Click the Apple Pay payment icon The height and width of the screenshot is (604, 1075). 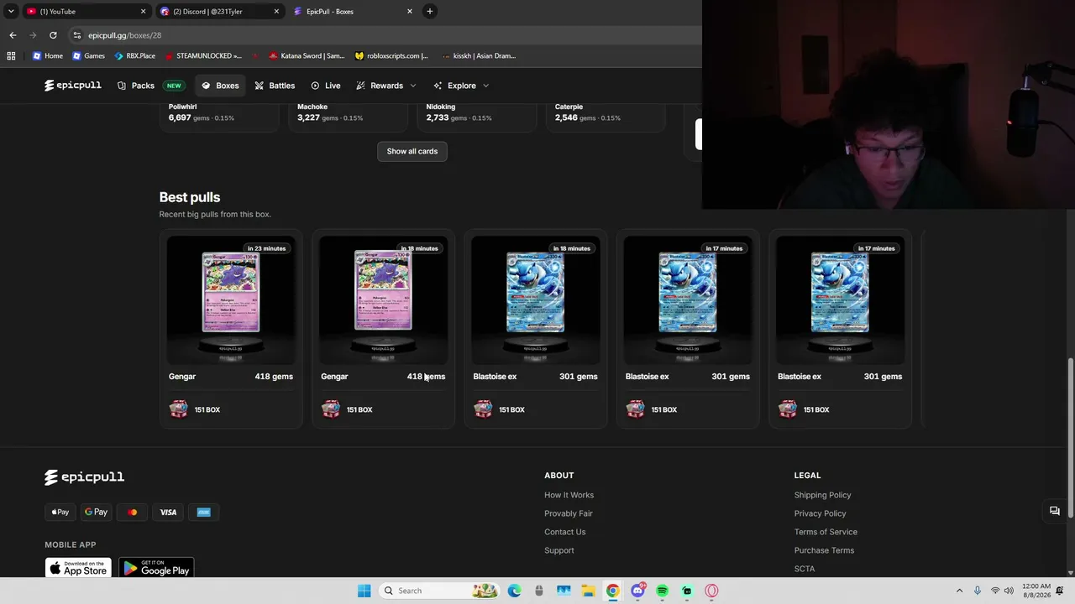point(60,512)
